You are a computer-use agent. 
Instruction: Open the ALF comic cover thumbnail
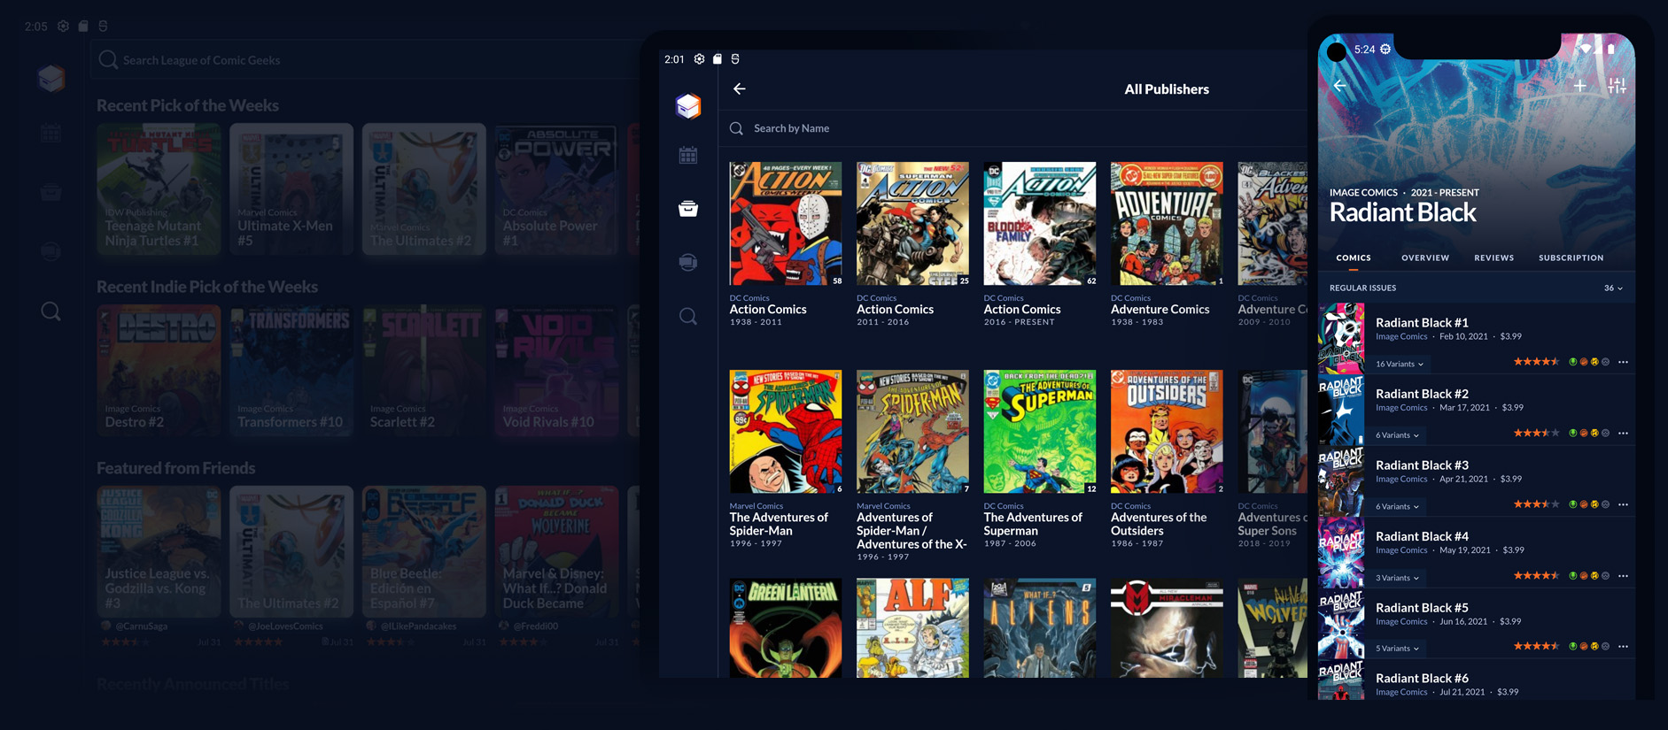coord(912,628)
